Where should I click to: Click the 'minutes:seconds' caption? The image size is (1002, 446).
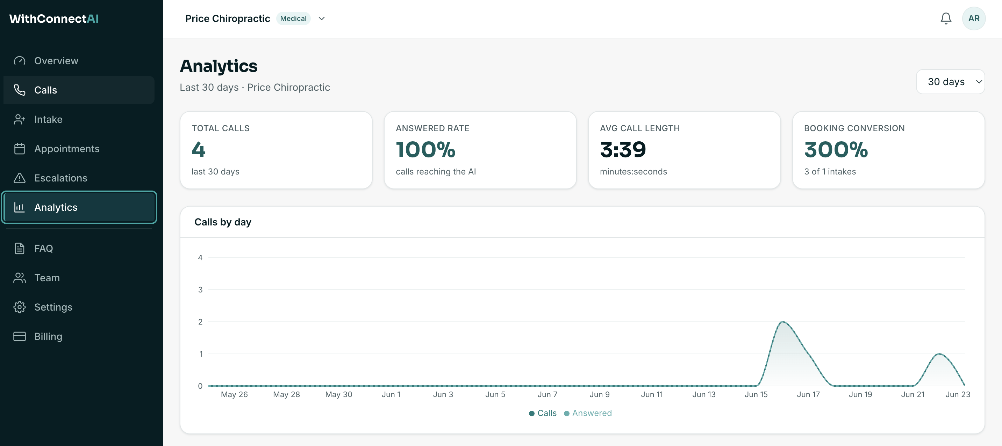(633, 172)
